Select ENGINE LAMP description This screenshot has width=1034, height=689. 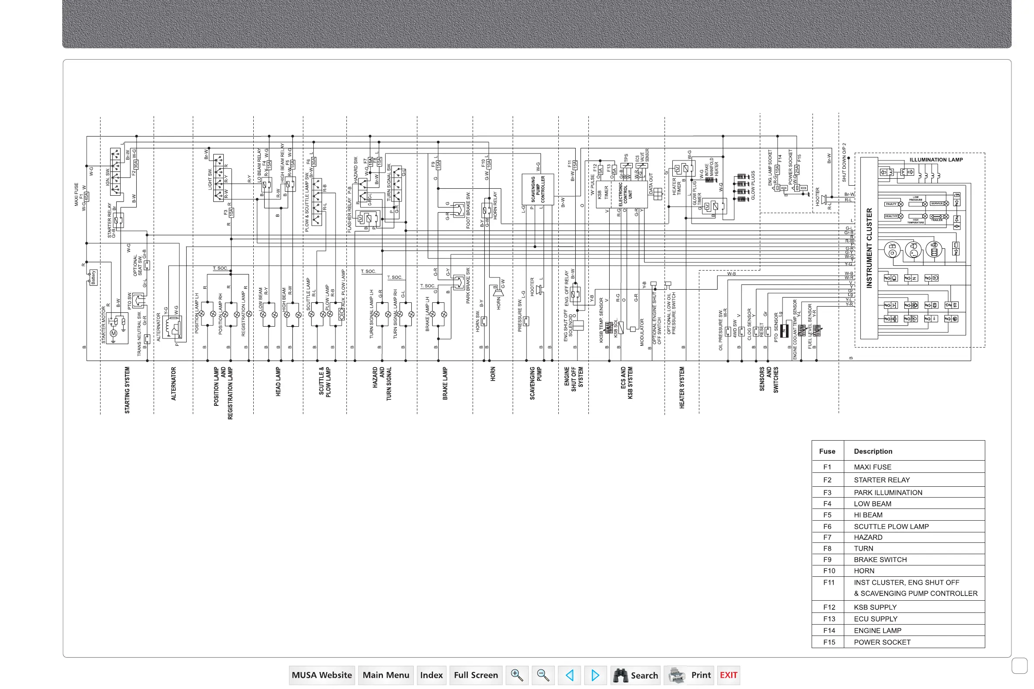click(877, 631)
